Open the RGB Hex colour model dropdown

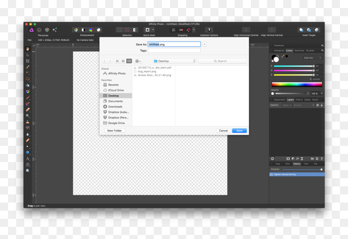pos(312,58)
